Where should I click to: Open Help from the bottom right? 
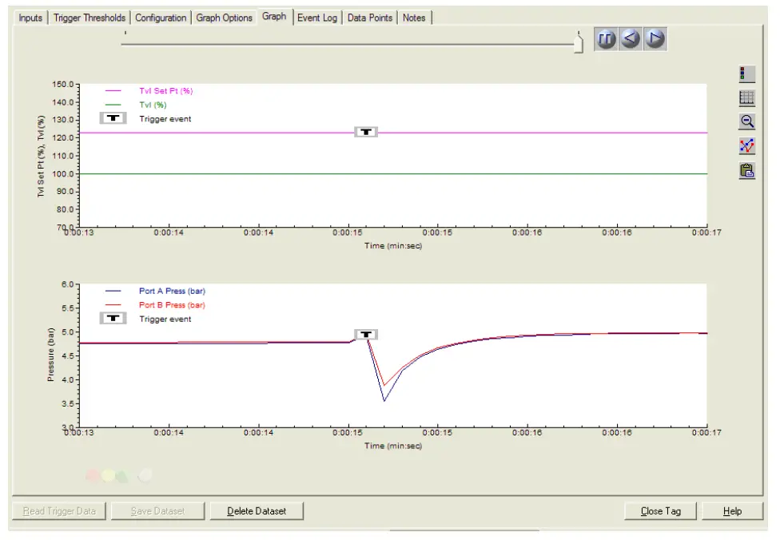tap(732, 510)
